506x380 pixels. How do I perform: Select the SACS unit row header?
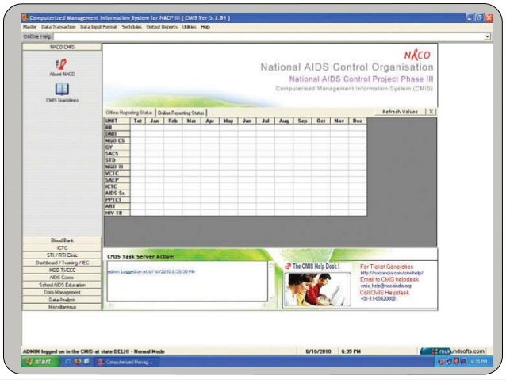117,154
